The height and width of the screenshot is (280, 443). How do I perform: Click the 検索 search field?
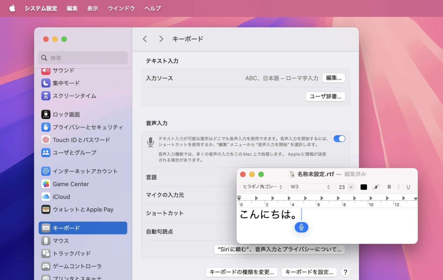click(x=83, y=58)
